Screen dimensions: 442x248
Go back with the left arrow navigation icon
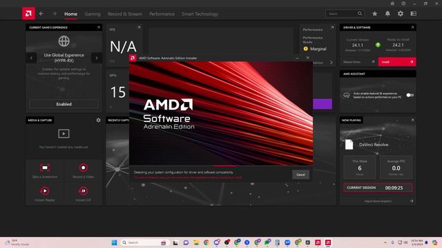pyautogui.click(x=41, y=14)
